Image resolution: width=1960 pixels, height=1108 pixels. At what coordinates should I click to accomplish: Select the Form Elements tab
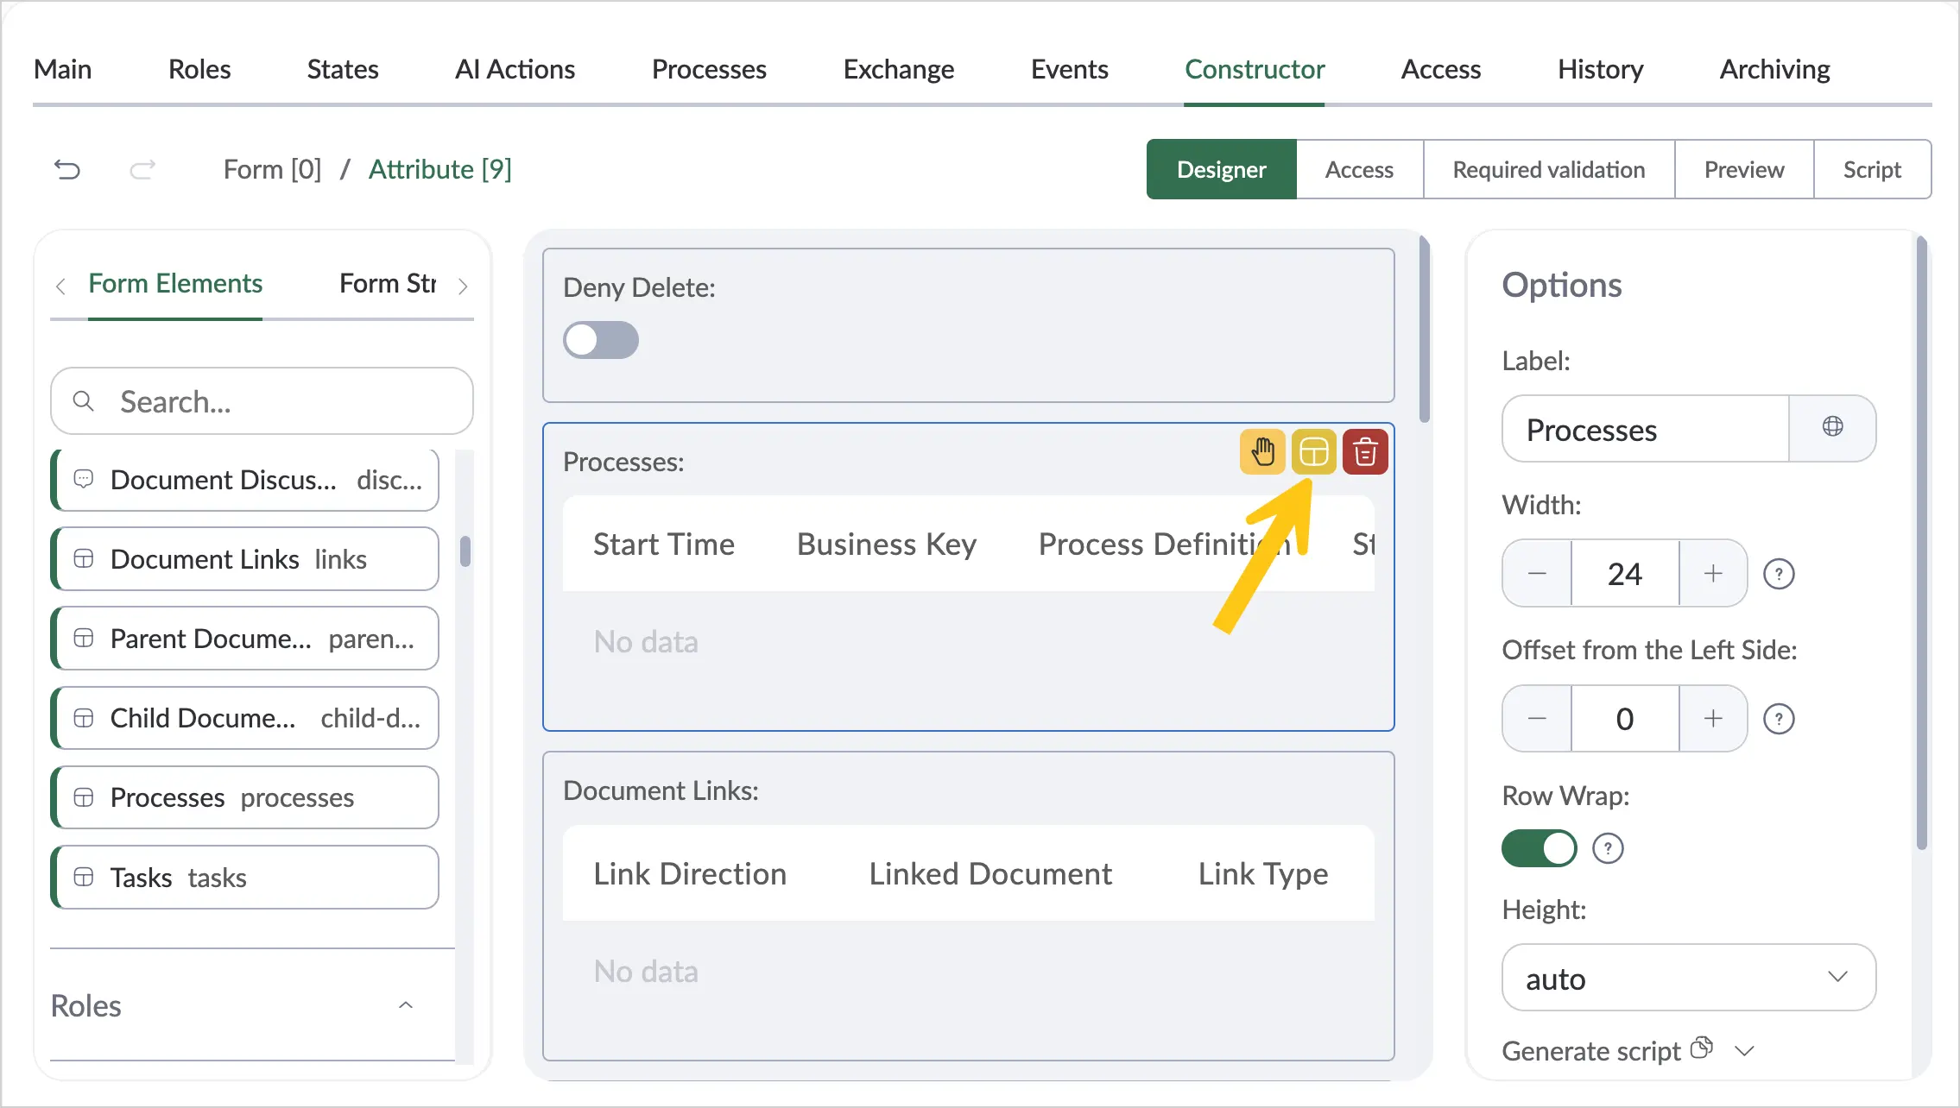pos(175,284)
